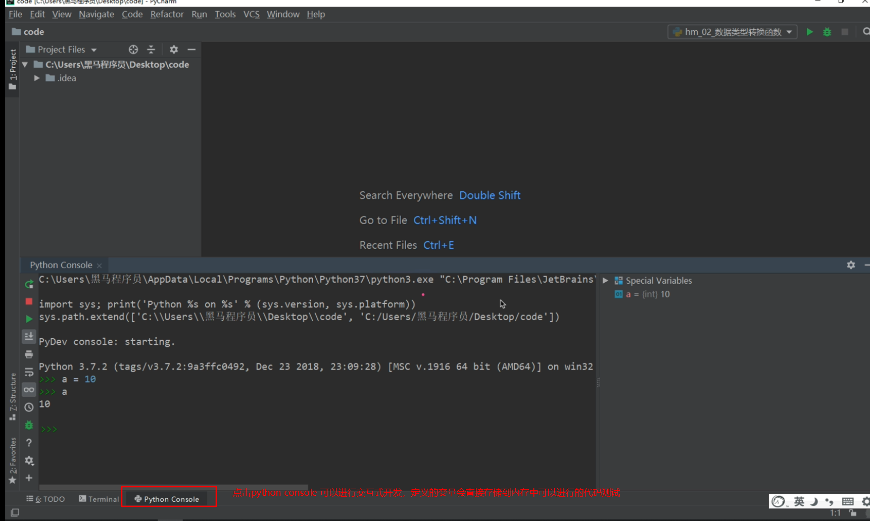Click the 1:1 cursor position status

(x=835, y=513)
